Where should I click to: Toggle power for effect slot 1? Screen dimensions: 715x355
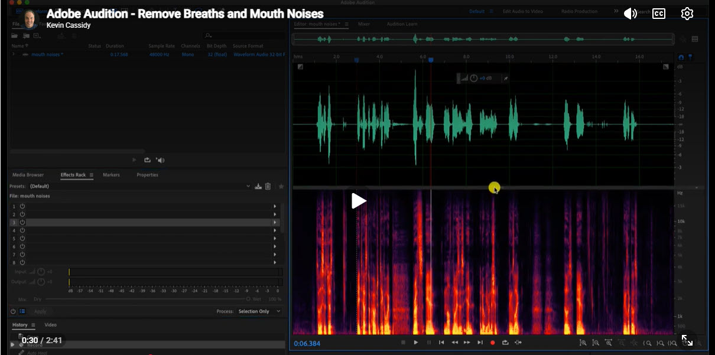(22, 206)
